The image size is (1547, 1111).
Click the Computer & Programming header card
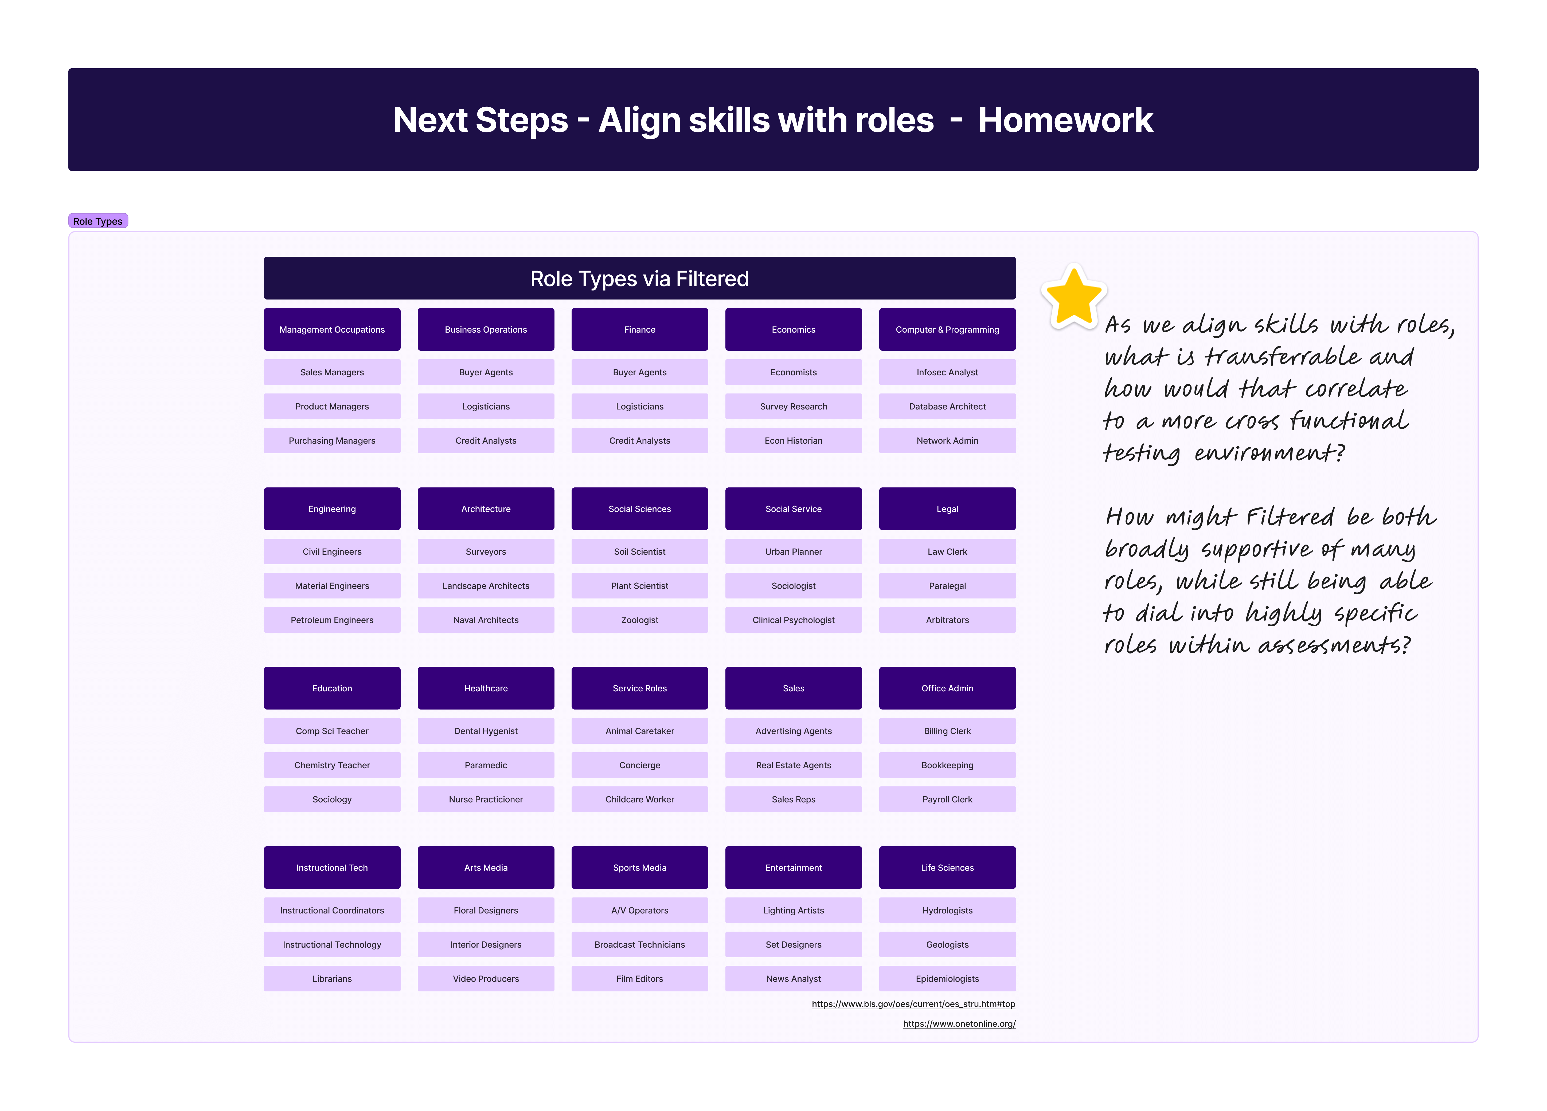click(x=947, y=329)
